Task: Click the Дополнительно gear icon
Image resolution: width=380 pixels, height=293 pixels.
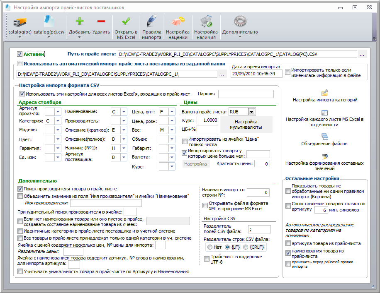Action: point(240,21)
